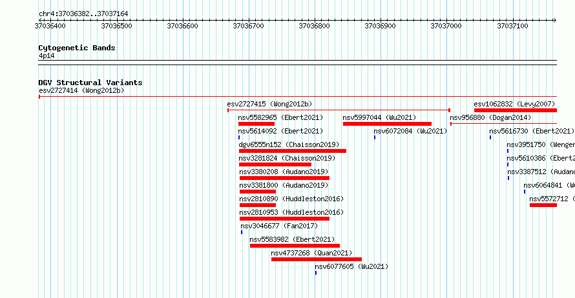Click the chr4:37036382..37037164 region label

(83, 14)
